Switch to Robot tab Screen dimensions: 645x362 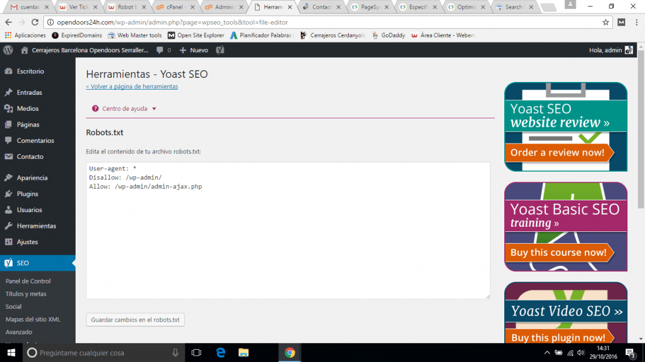click(x=126, y=7)
